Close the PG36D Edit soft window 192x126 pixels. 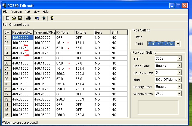pyautogui.click(x=185, y=6)
